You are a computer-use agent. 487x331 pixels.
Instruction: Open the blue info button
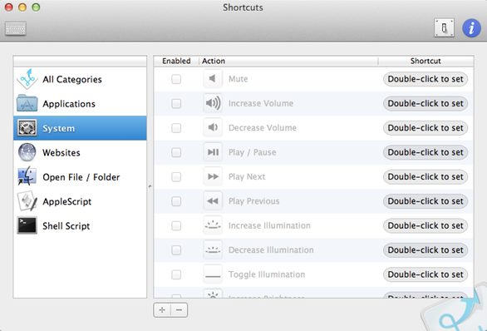coord(471,28)
